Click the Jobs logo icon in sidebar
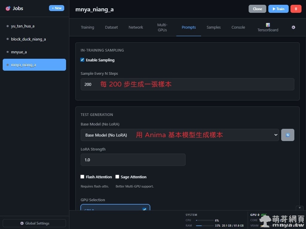 pos(8,8)
